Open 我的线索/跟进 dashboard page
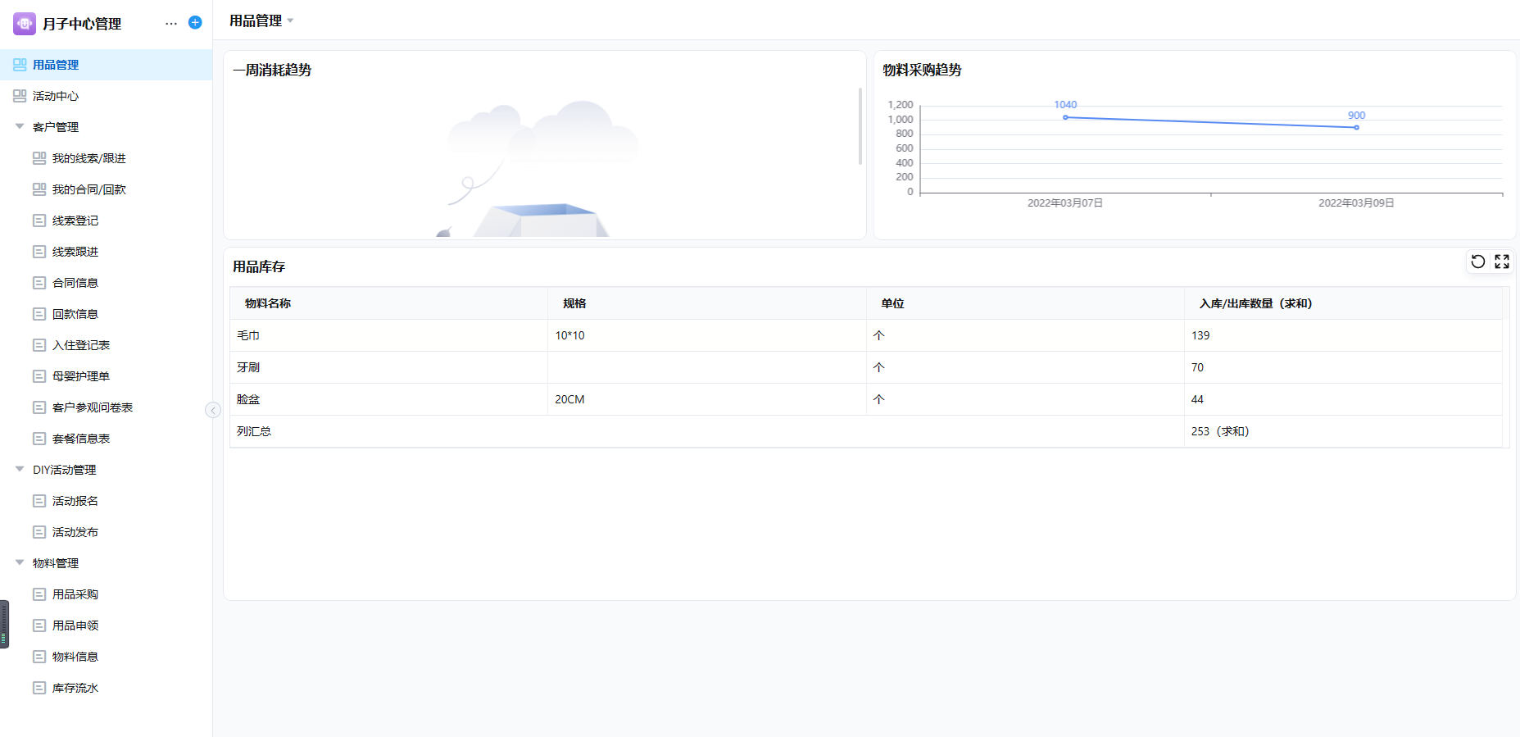The image size is (1520, 737). coord(88,158)
